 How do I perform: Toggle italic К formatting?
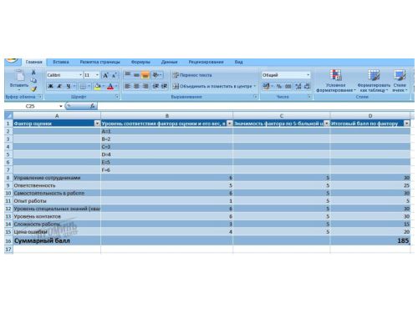coord(59,86)
